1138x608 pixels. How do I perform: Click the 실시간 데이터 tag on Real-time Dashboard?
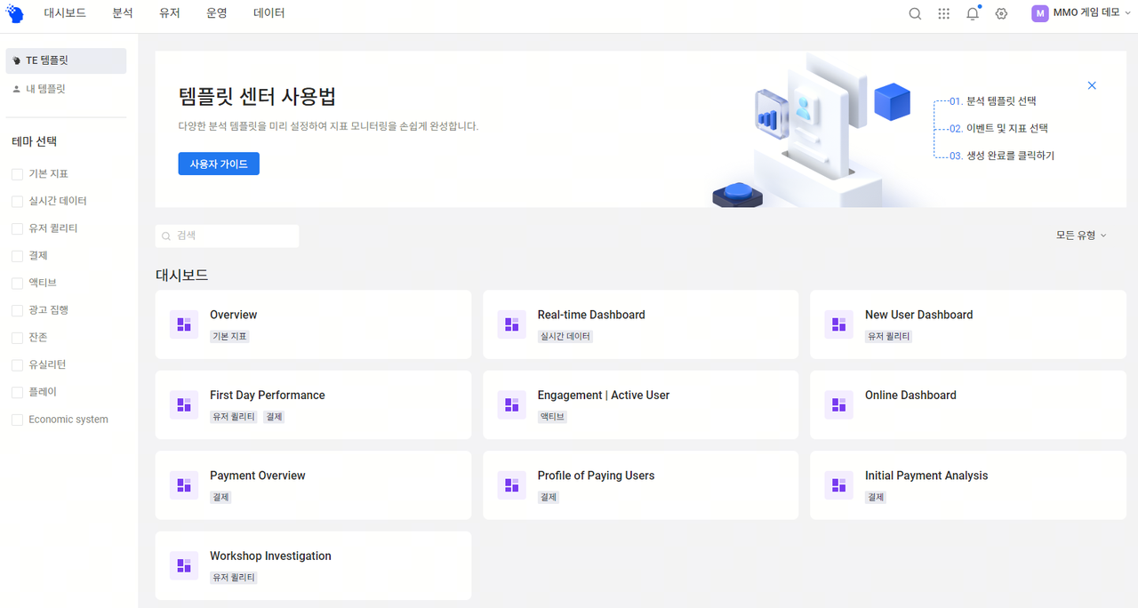[x=565, y=336]
